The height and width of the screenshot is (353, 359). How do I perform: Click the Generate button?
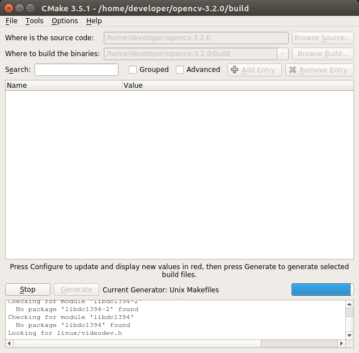tap(77, 290)
